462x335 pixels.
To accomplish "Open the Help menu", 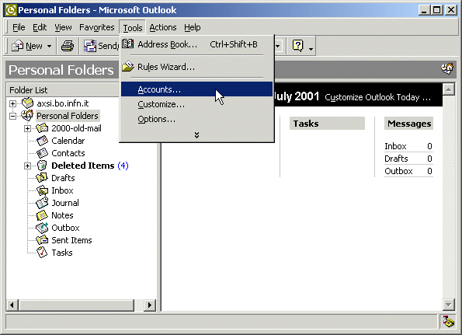I will point(193,27).
